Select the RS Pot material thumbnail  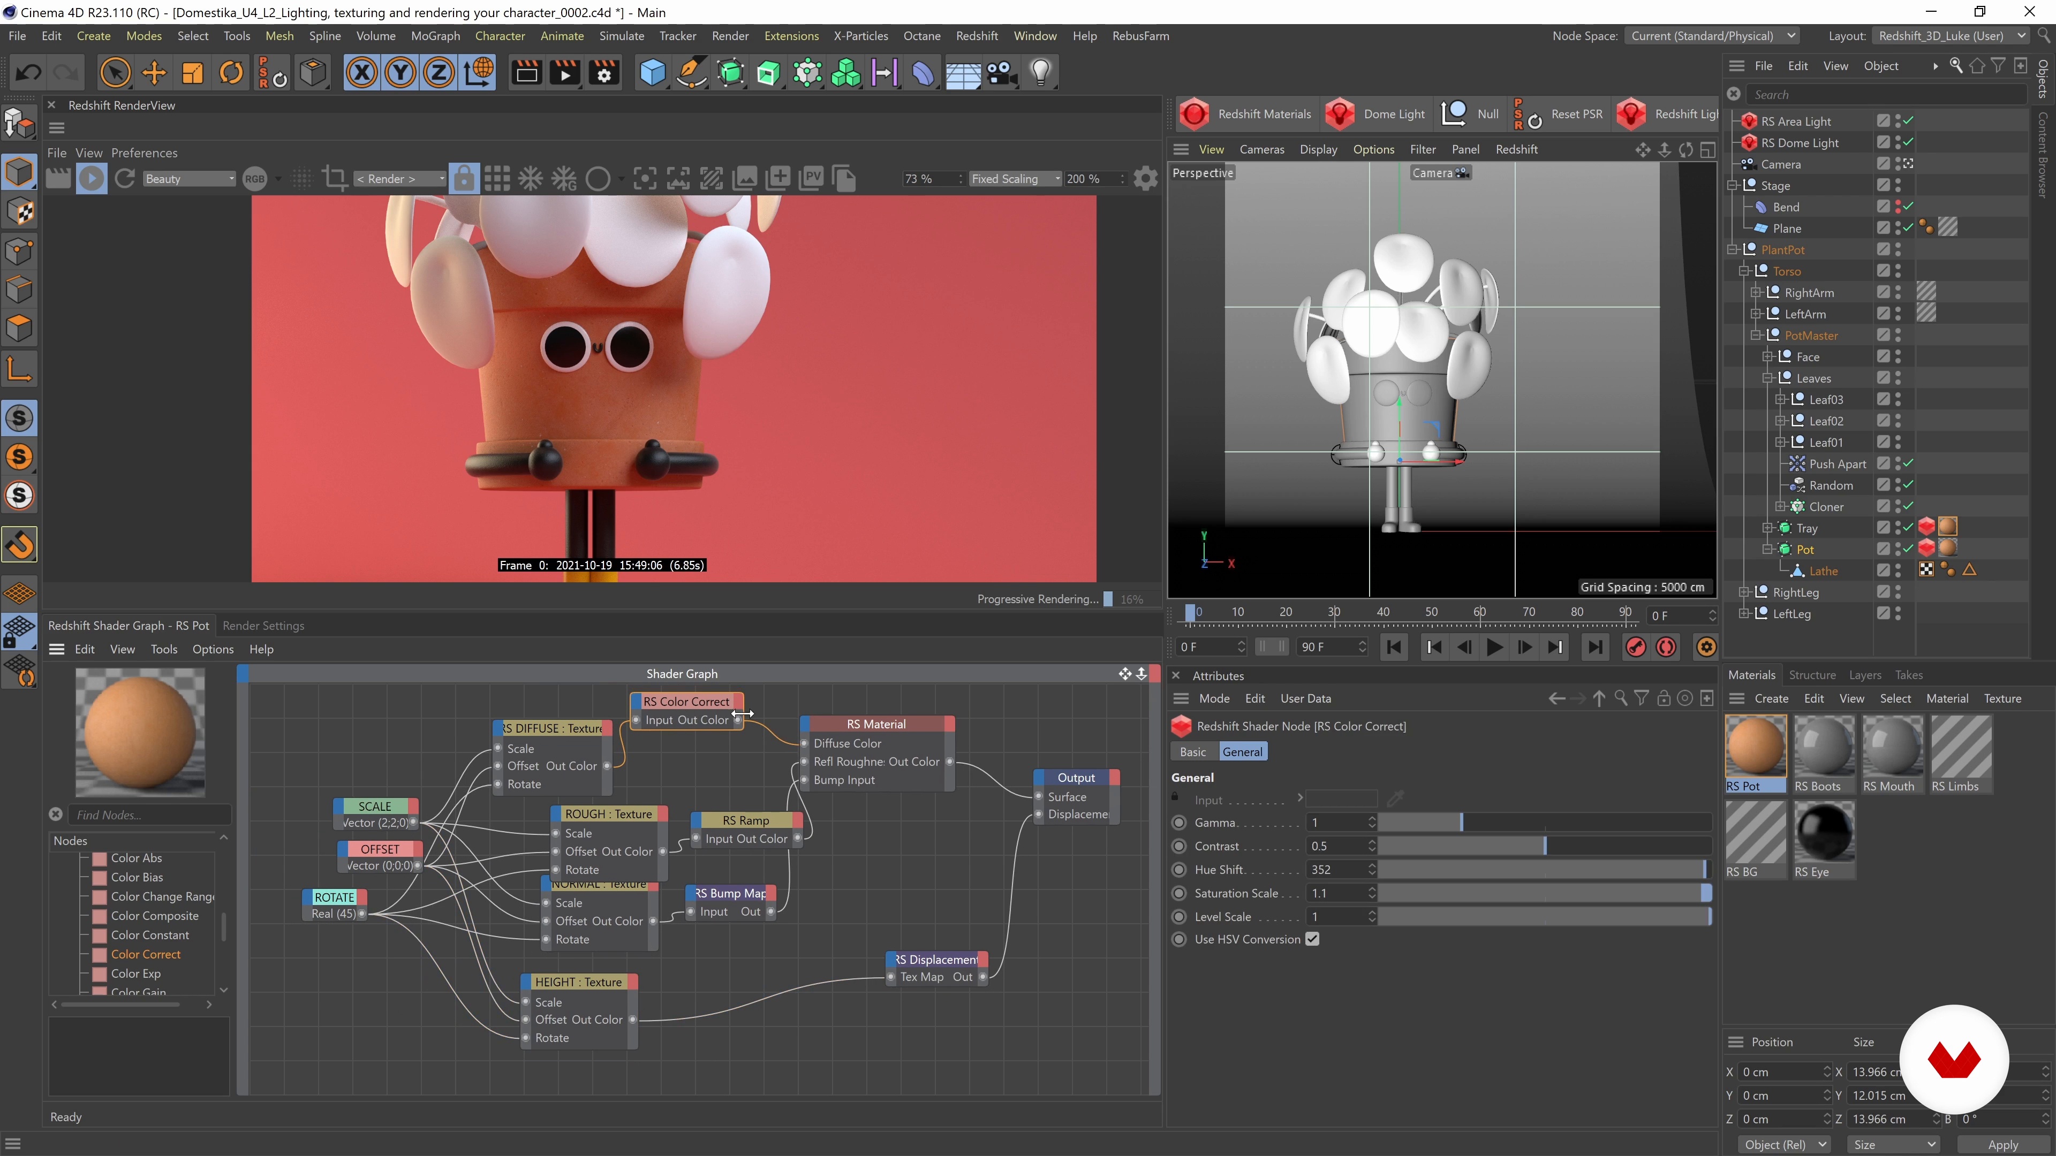click(1755, 747)
